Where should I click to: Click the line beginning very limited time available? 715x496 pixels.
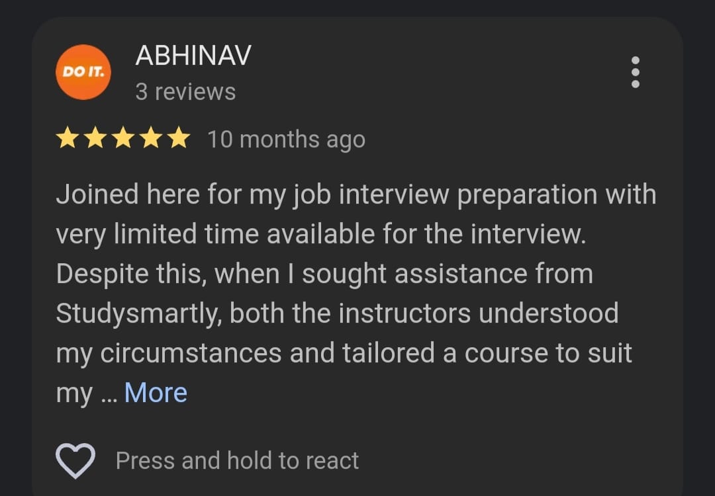(321, 235)
